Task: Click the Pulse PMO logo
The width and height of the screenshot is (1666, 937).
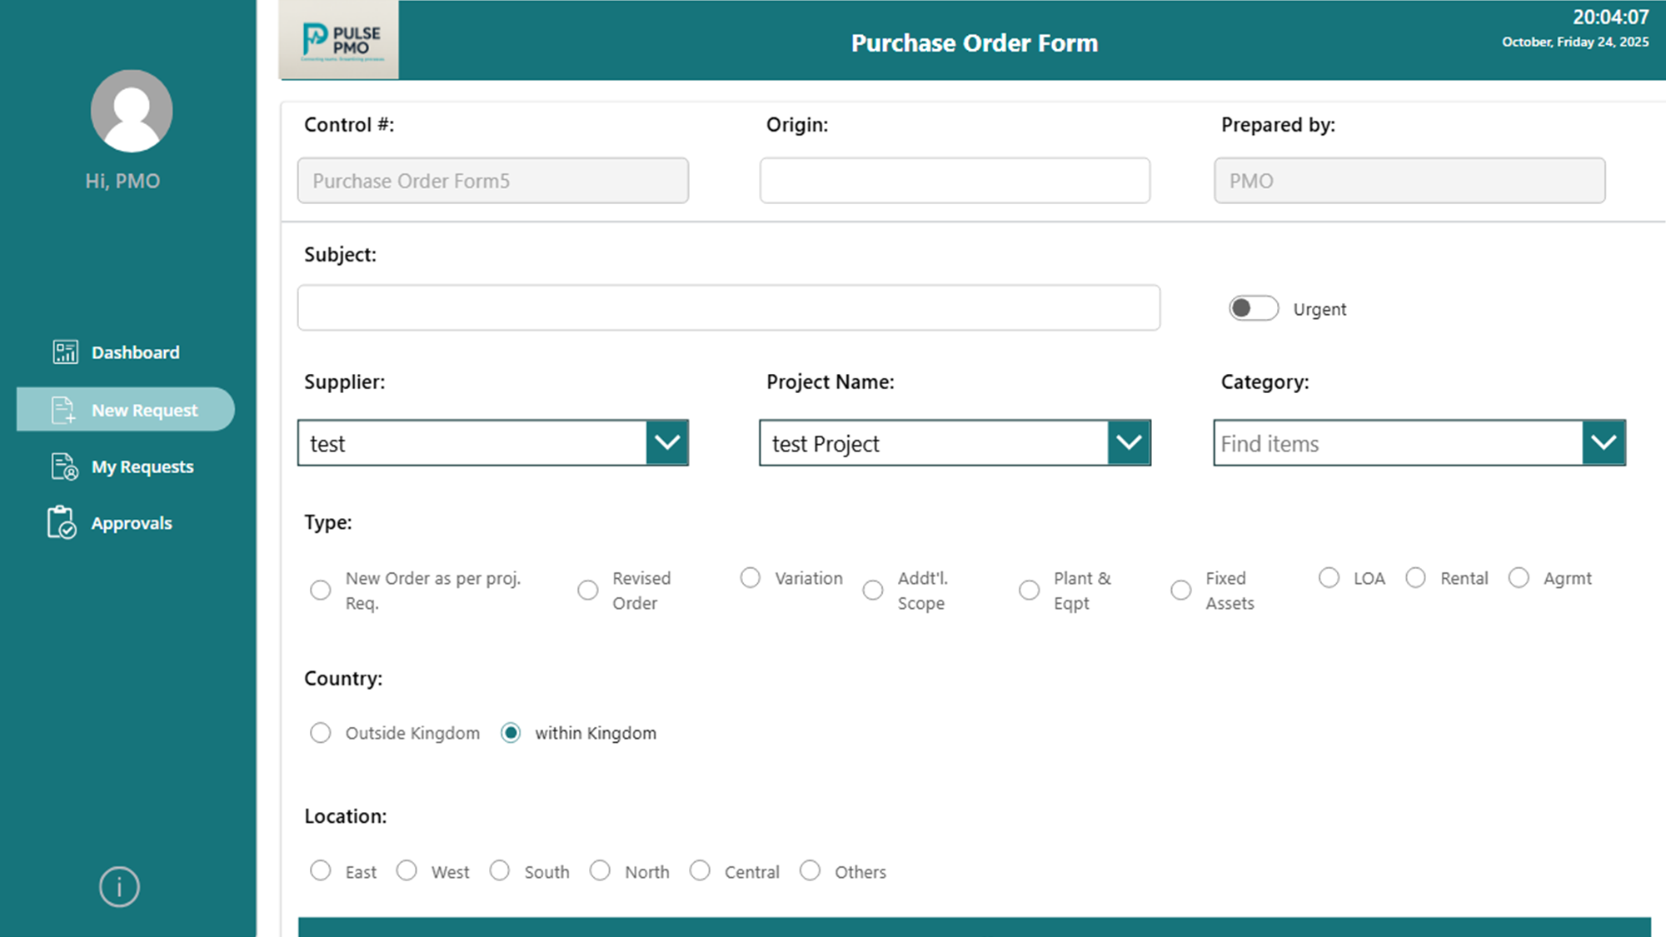Action: [339, 40]
